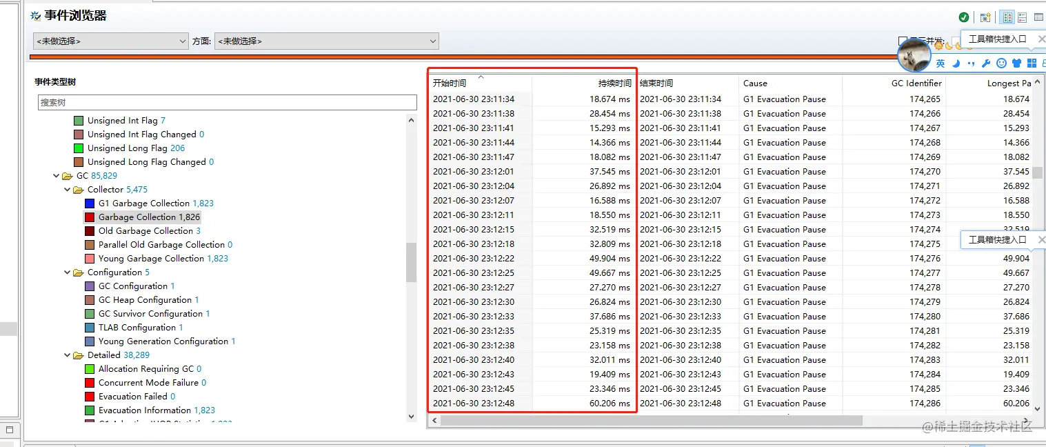Select the list-only layout icon
The image size is (1046, 447).
click(1023, 17)
